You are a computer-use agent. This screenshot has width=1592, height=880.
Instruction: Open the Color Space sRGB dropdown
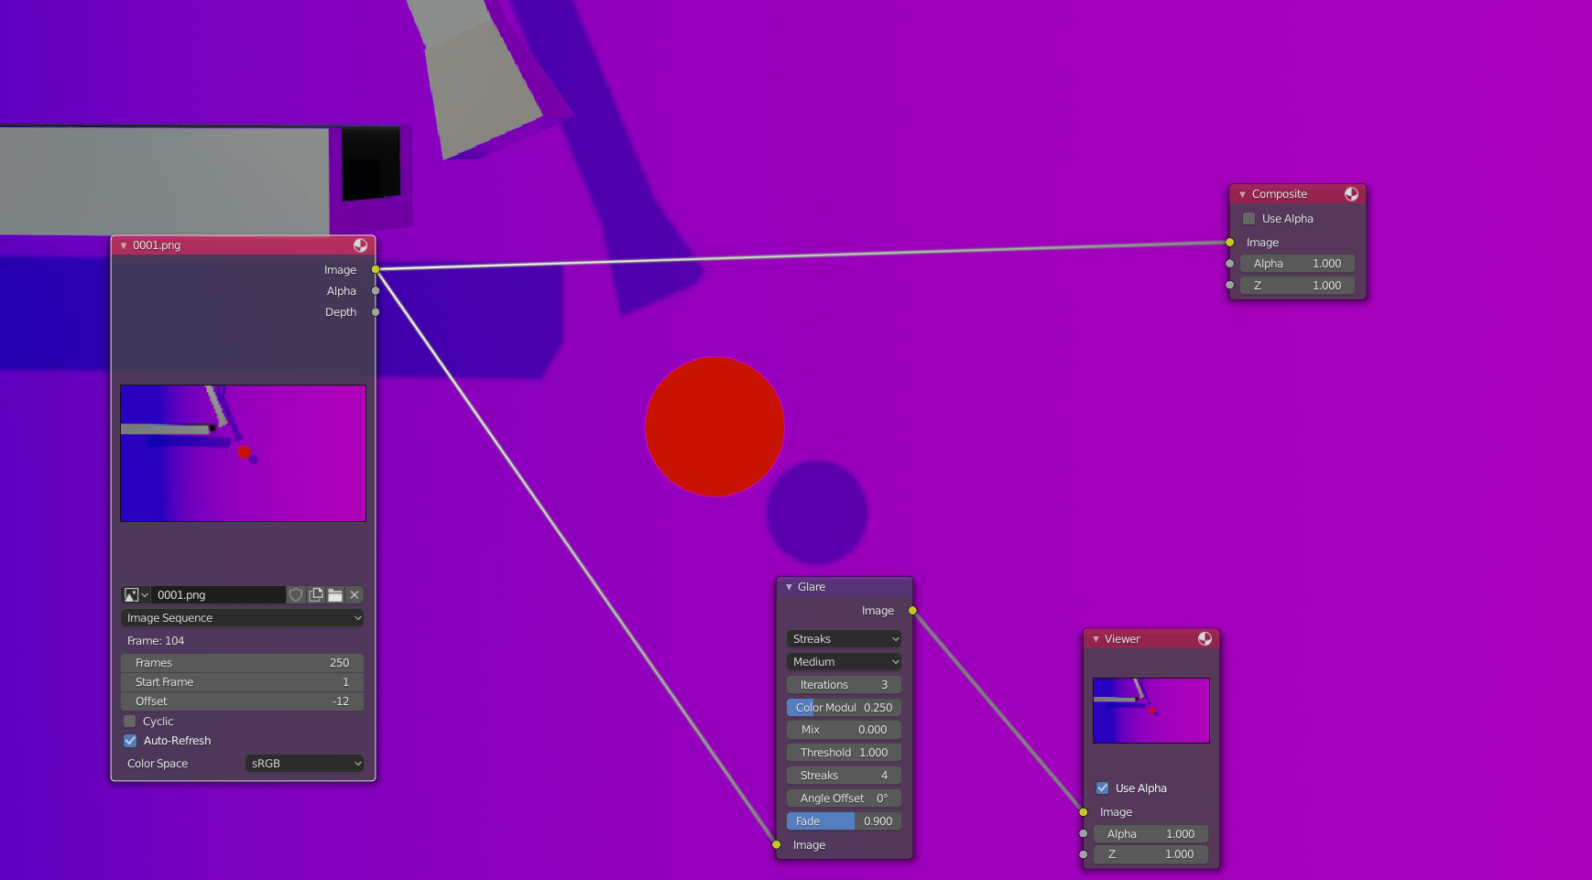[304, 763]
